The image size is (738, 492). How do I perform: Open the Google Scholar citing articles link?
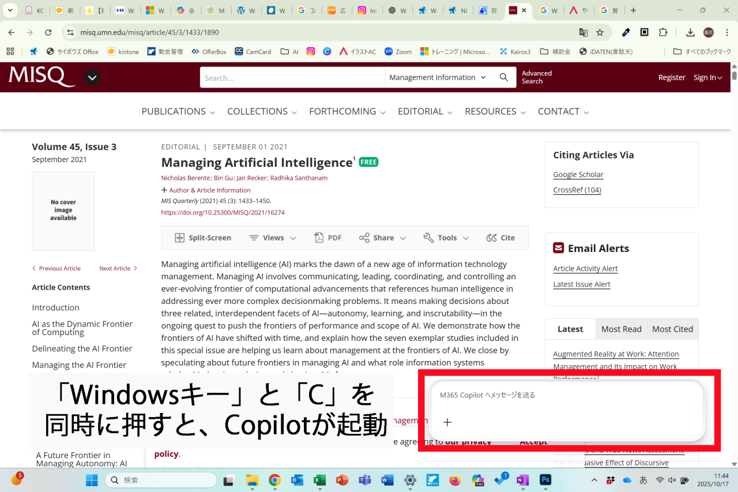tap(578, 175)
